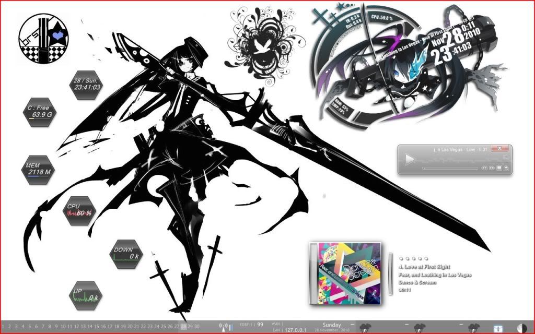Close the media player with the red X
This screenshot has height=334, width=535.
(x=500, y=148)
